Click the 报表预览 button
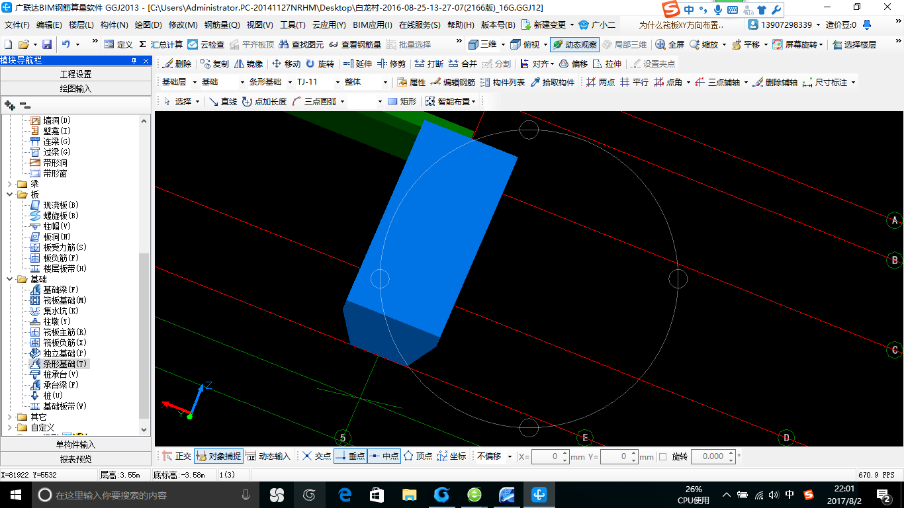Screen dimensions: 904x508 point(75,458)
